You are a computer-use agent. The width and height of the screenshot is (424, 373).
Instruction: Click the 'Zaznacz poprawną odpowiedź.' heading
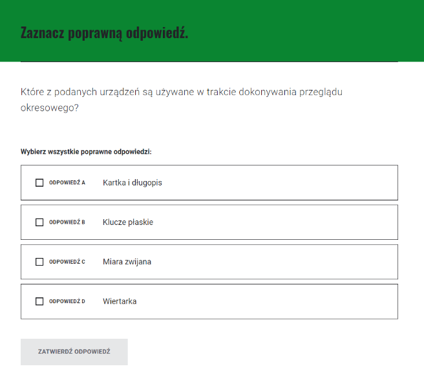click(105, 33)
